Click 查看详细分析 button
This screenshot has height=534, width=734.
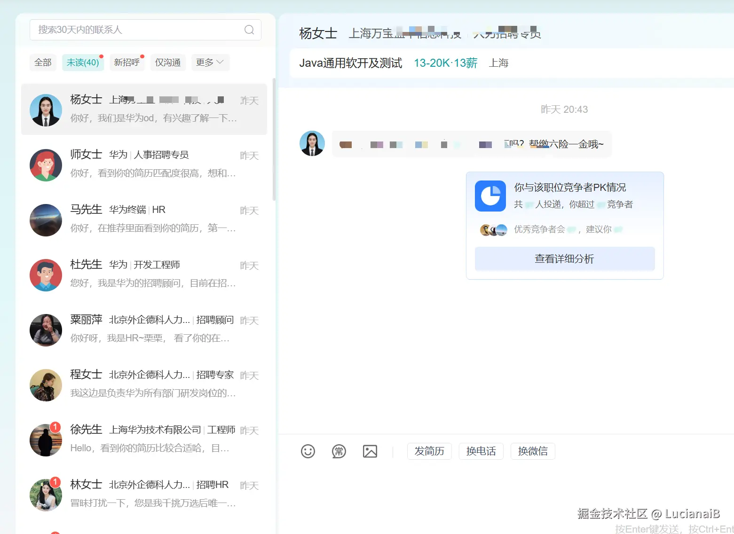(565, 259)
